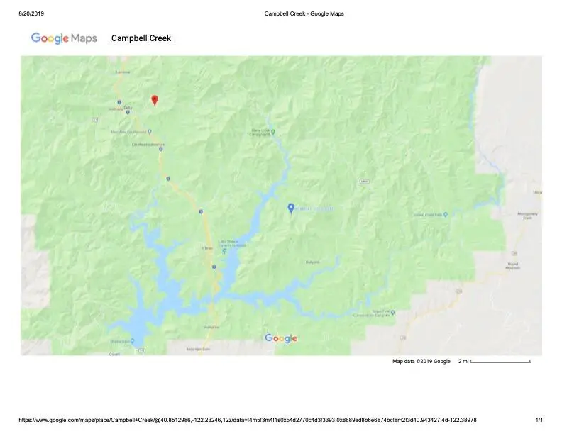Click the Delta town label
562x434 pixels.
[128, 107]
